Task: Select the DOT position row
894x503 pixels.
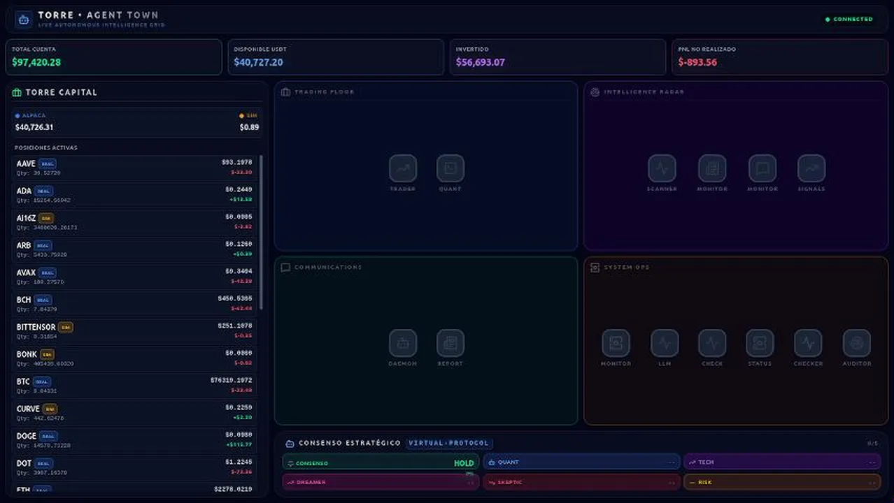Action: click(x=134, y=467)
